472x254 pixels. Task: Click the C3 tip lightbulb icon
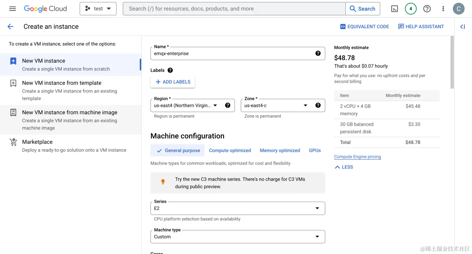coord(163,182)
